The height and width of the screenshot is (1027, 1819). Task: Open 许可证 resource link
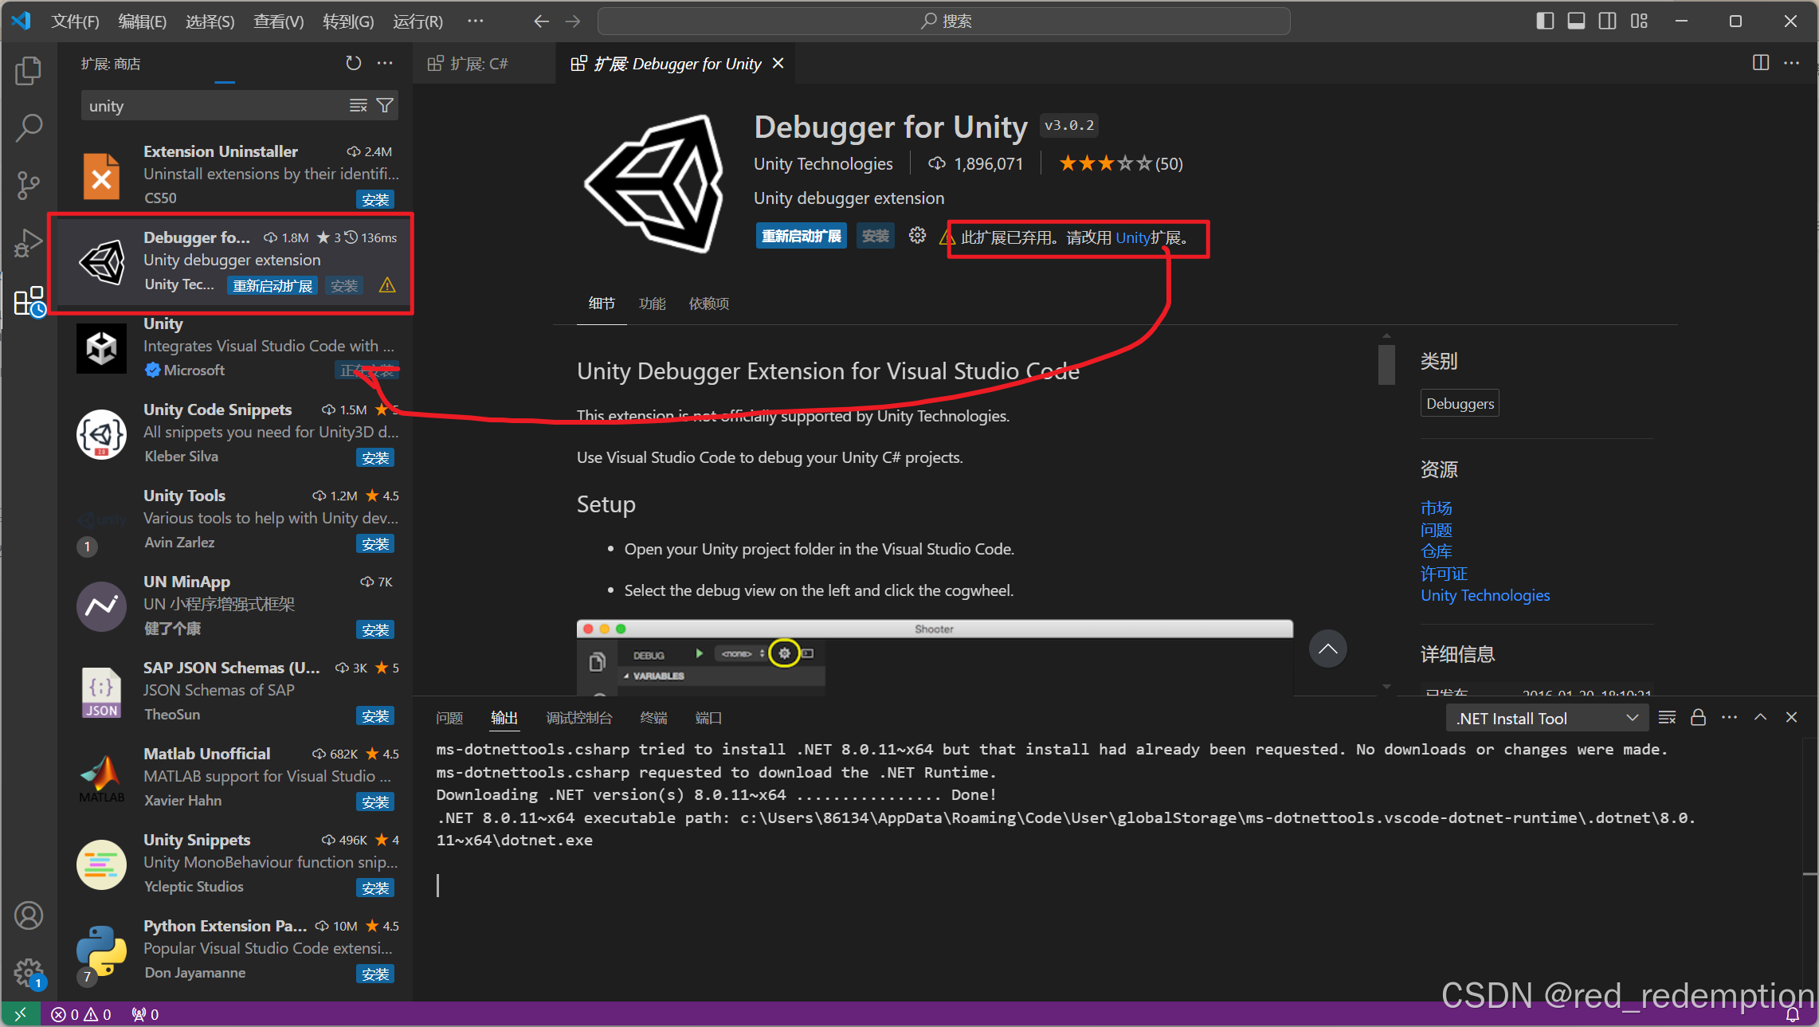click(x=1444, y=574)
